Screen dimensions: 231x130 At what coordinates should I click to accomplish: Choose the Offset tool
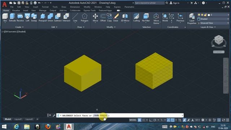click(103, 18)
